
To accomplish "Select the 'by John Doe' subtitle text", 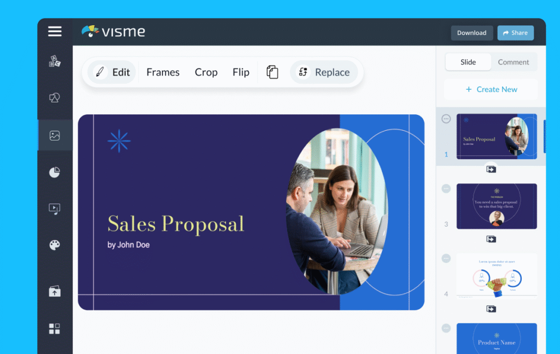I will (x=129, y=245).
